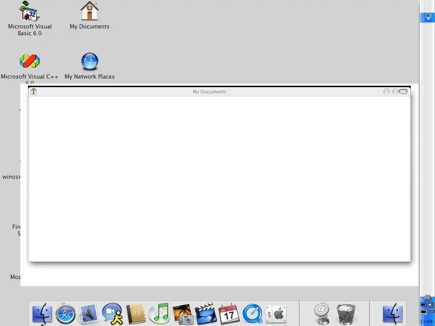Open Microsoft Visual C++ 6.0 desktop icon

30,61
